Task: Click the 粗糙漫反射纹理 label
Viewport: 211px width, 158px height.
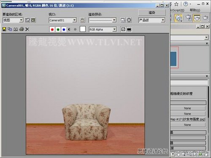Action: [181, 94]
